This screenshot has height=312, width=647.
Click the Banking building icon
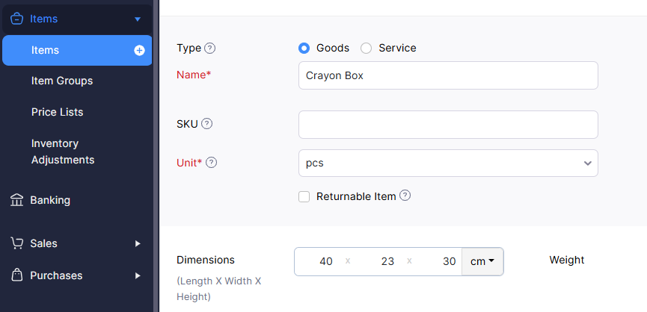[16, 200]
